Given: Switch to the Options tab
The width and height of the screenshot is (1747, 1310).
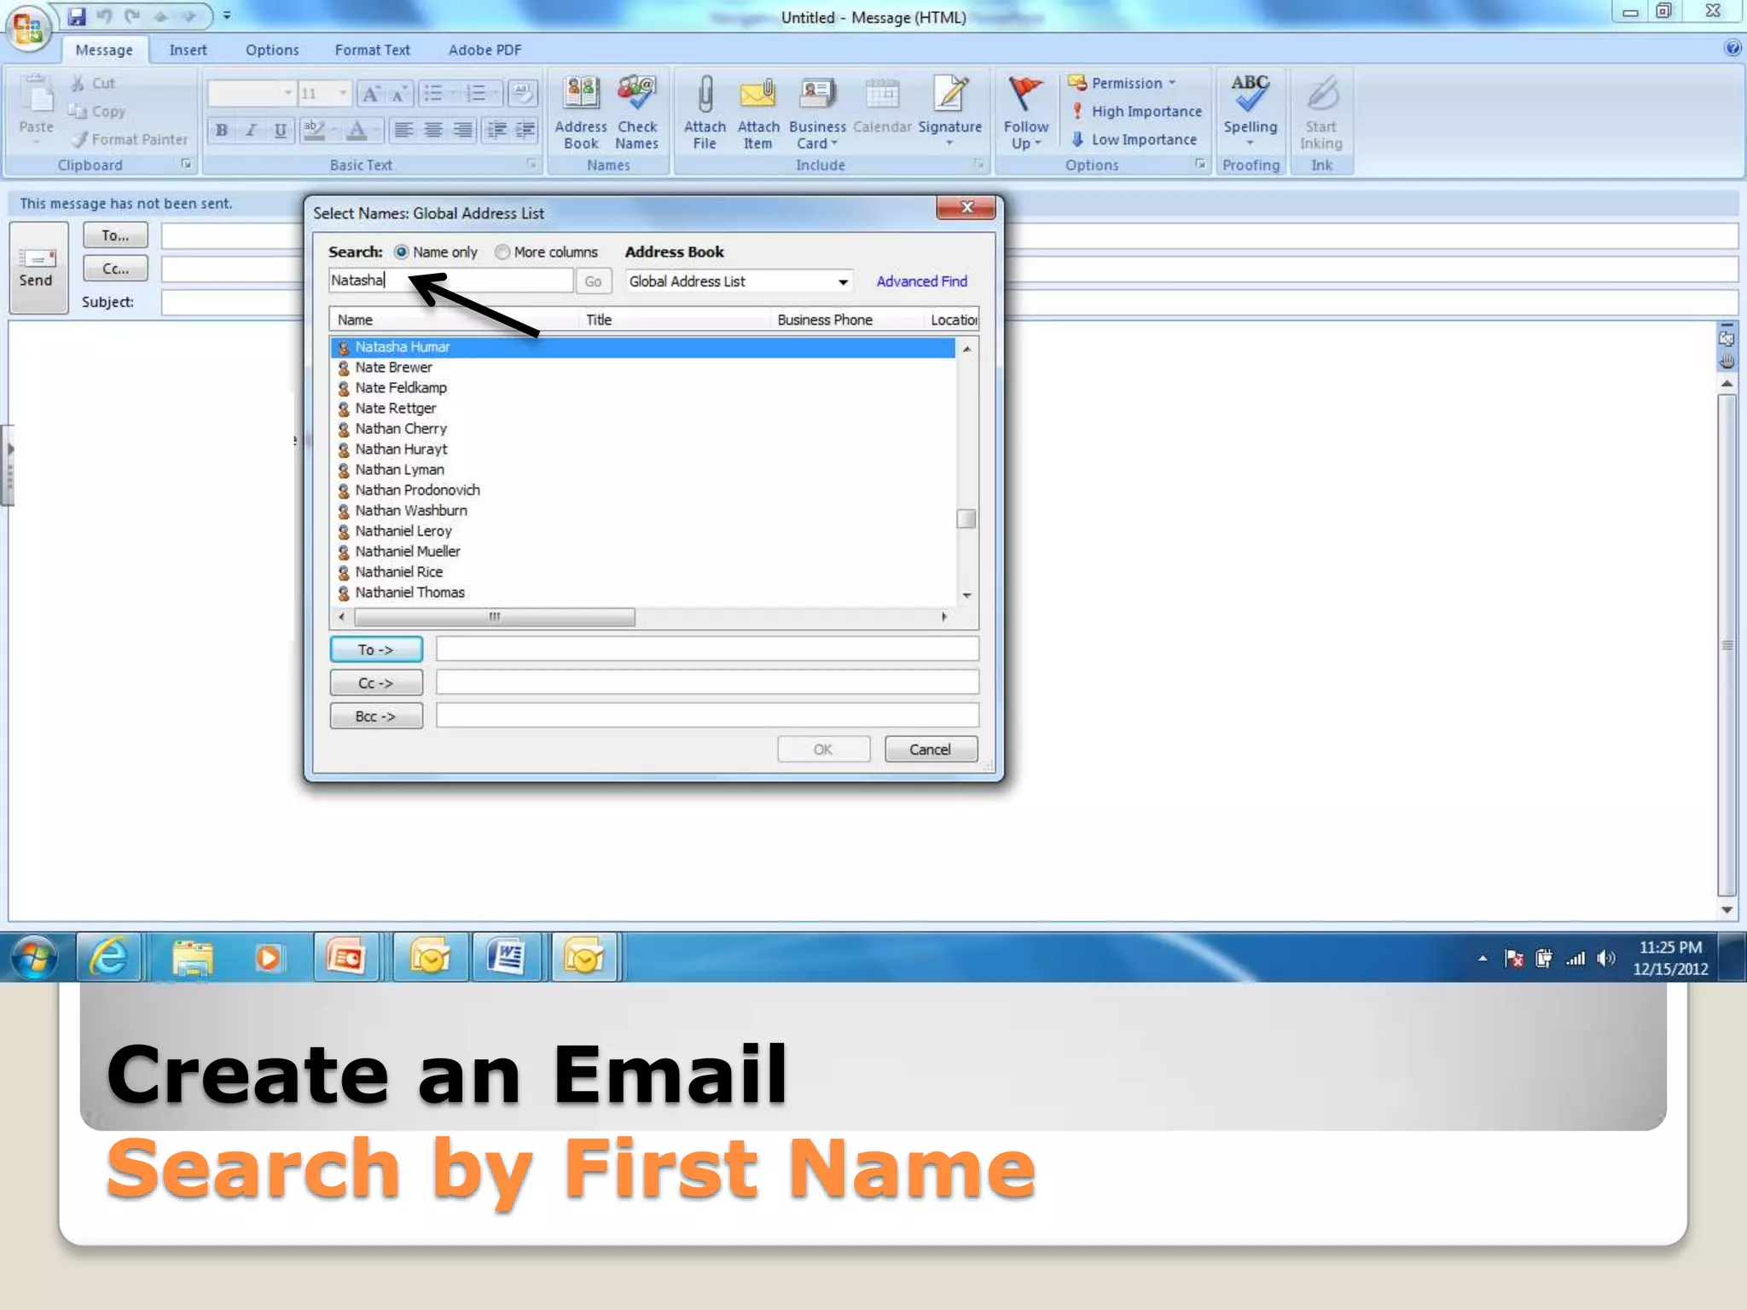Looking at the screenshot, I should click(272, 50).
